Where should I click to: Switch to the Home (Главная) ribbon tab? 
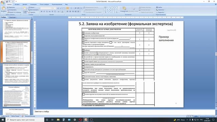9,4
